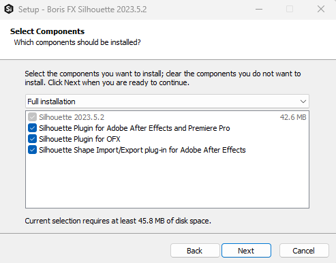Click the greyed-out maximize button

tap(290, 10)
